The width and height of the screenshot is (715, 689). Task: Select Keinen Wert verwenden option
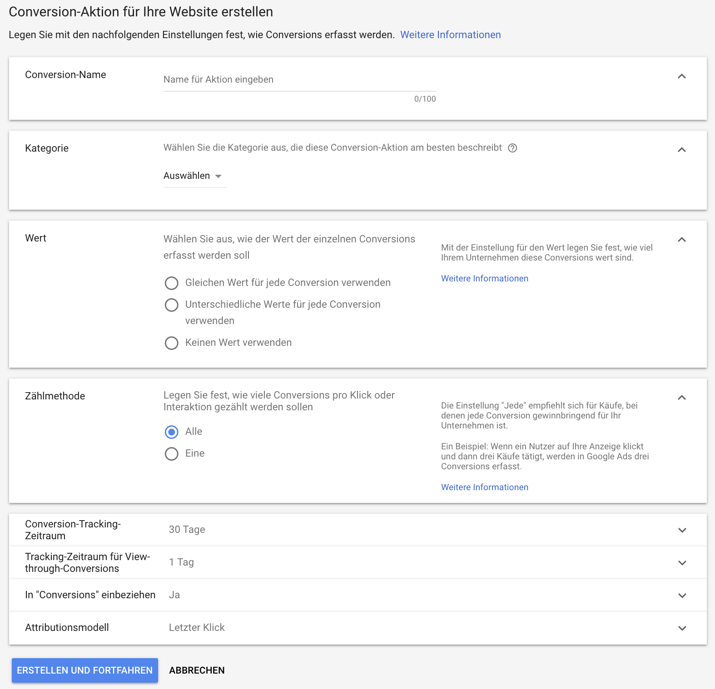171,343
